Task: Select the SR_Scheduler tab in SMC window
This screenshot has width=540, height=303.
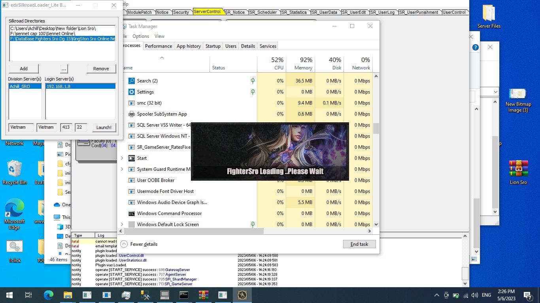Action: (x=263, y=12)
